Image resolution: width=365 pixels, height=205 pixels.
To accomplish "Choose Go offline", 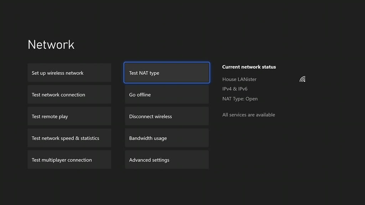I will (166, 94).
